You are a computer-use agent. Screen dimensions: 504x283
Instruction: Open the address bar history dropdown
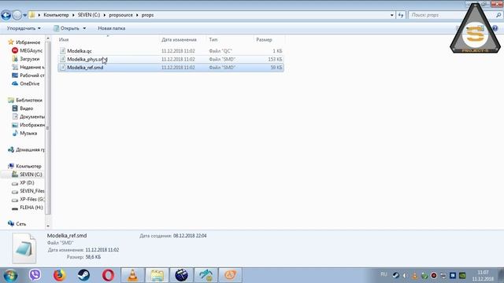pos(391,15)
